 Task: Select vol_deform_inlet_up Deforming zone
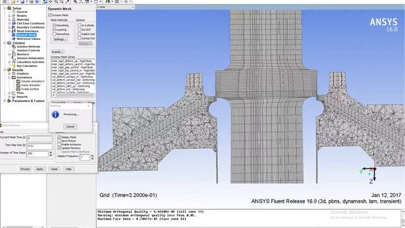pos(73,86)
